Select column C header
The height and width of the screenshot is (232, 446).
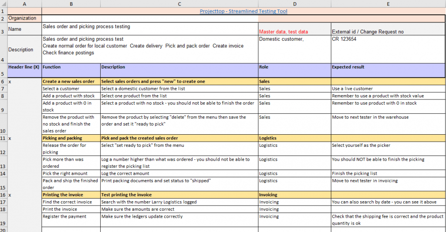coord(179,4)
